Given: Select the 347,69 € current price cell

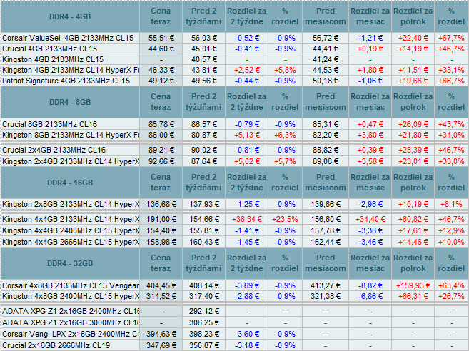Looking at the screenshot, I should click(161, 345).
